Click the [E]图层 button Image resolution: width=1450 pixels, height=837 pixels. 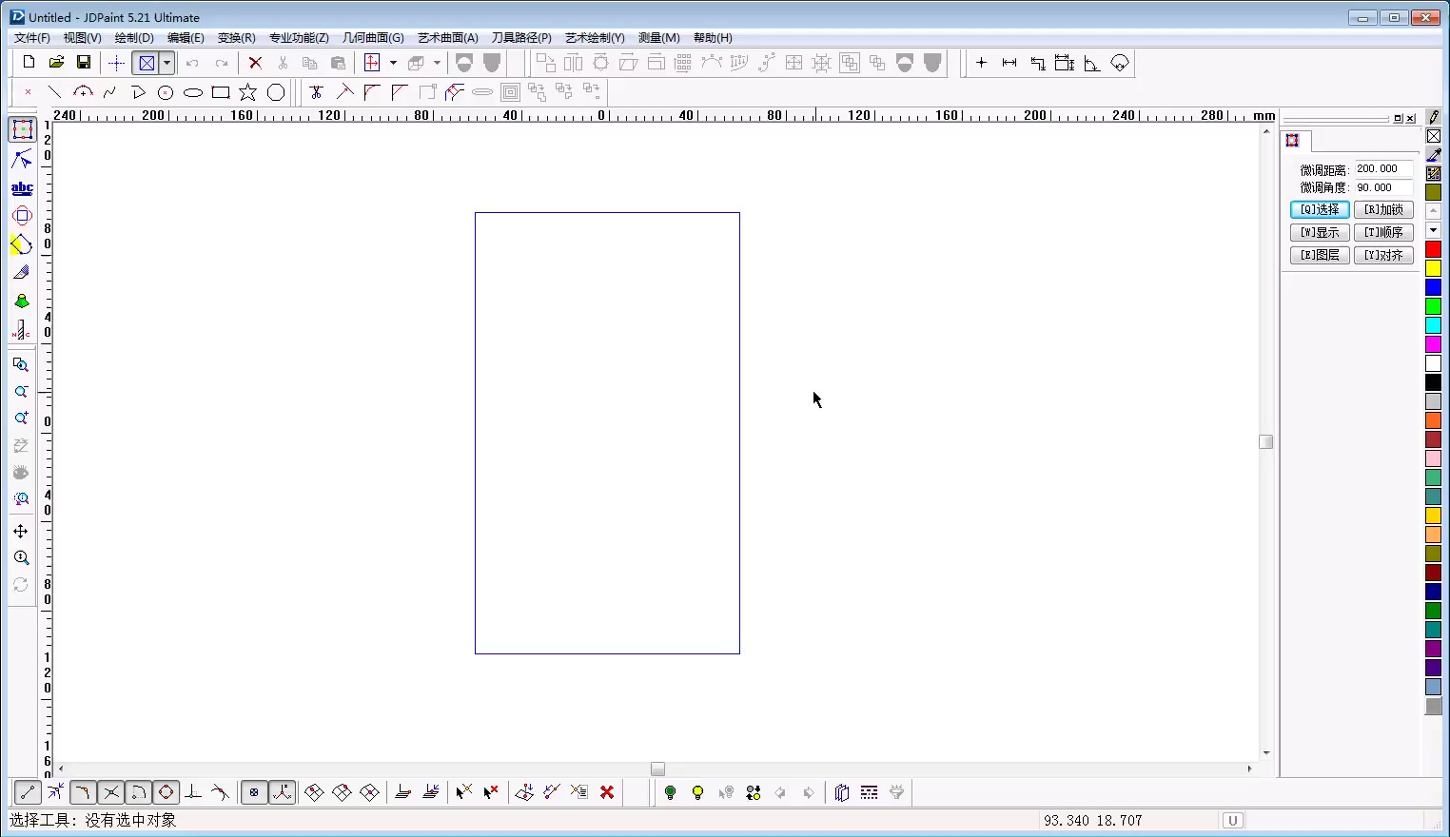[1320, 255]
